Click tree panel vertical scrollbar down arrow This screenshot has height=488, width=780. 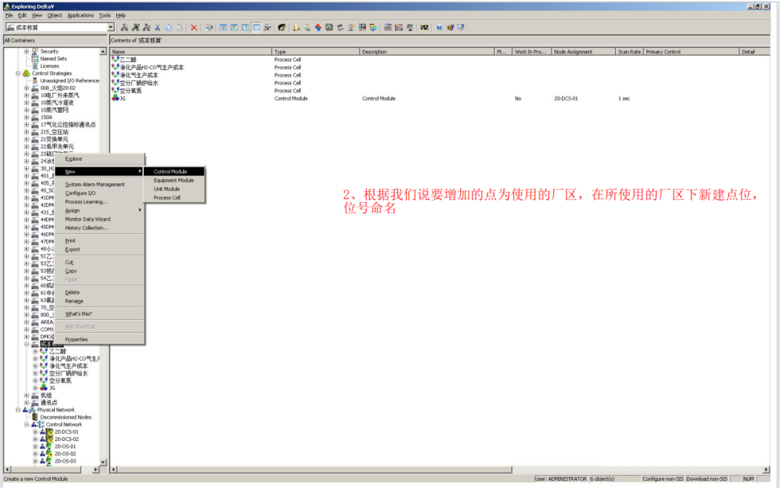click(103, 462)
